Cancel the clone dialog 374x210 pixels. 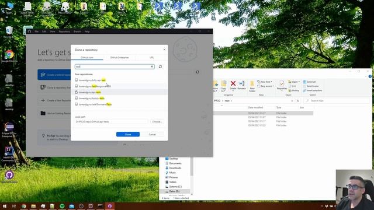(152, 134)
